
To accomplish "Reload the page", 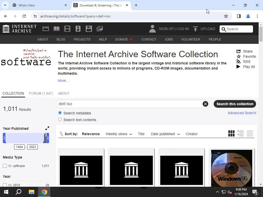I will tap(24, 16).
